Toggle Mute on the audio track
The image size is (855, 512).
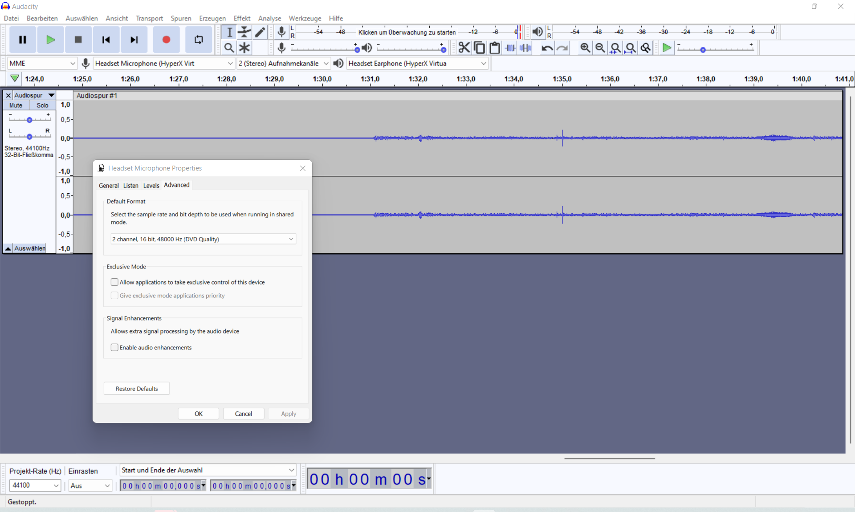16,106
